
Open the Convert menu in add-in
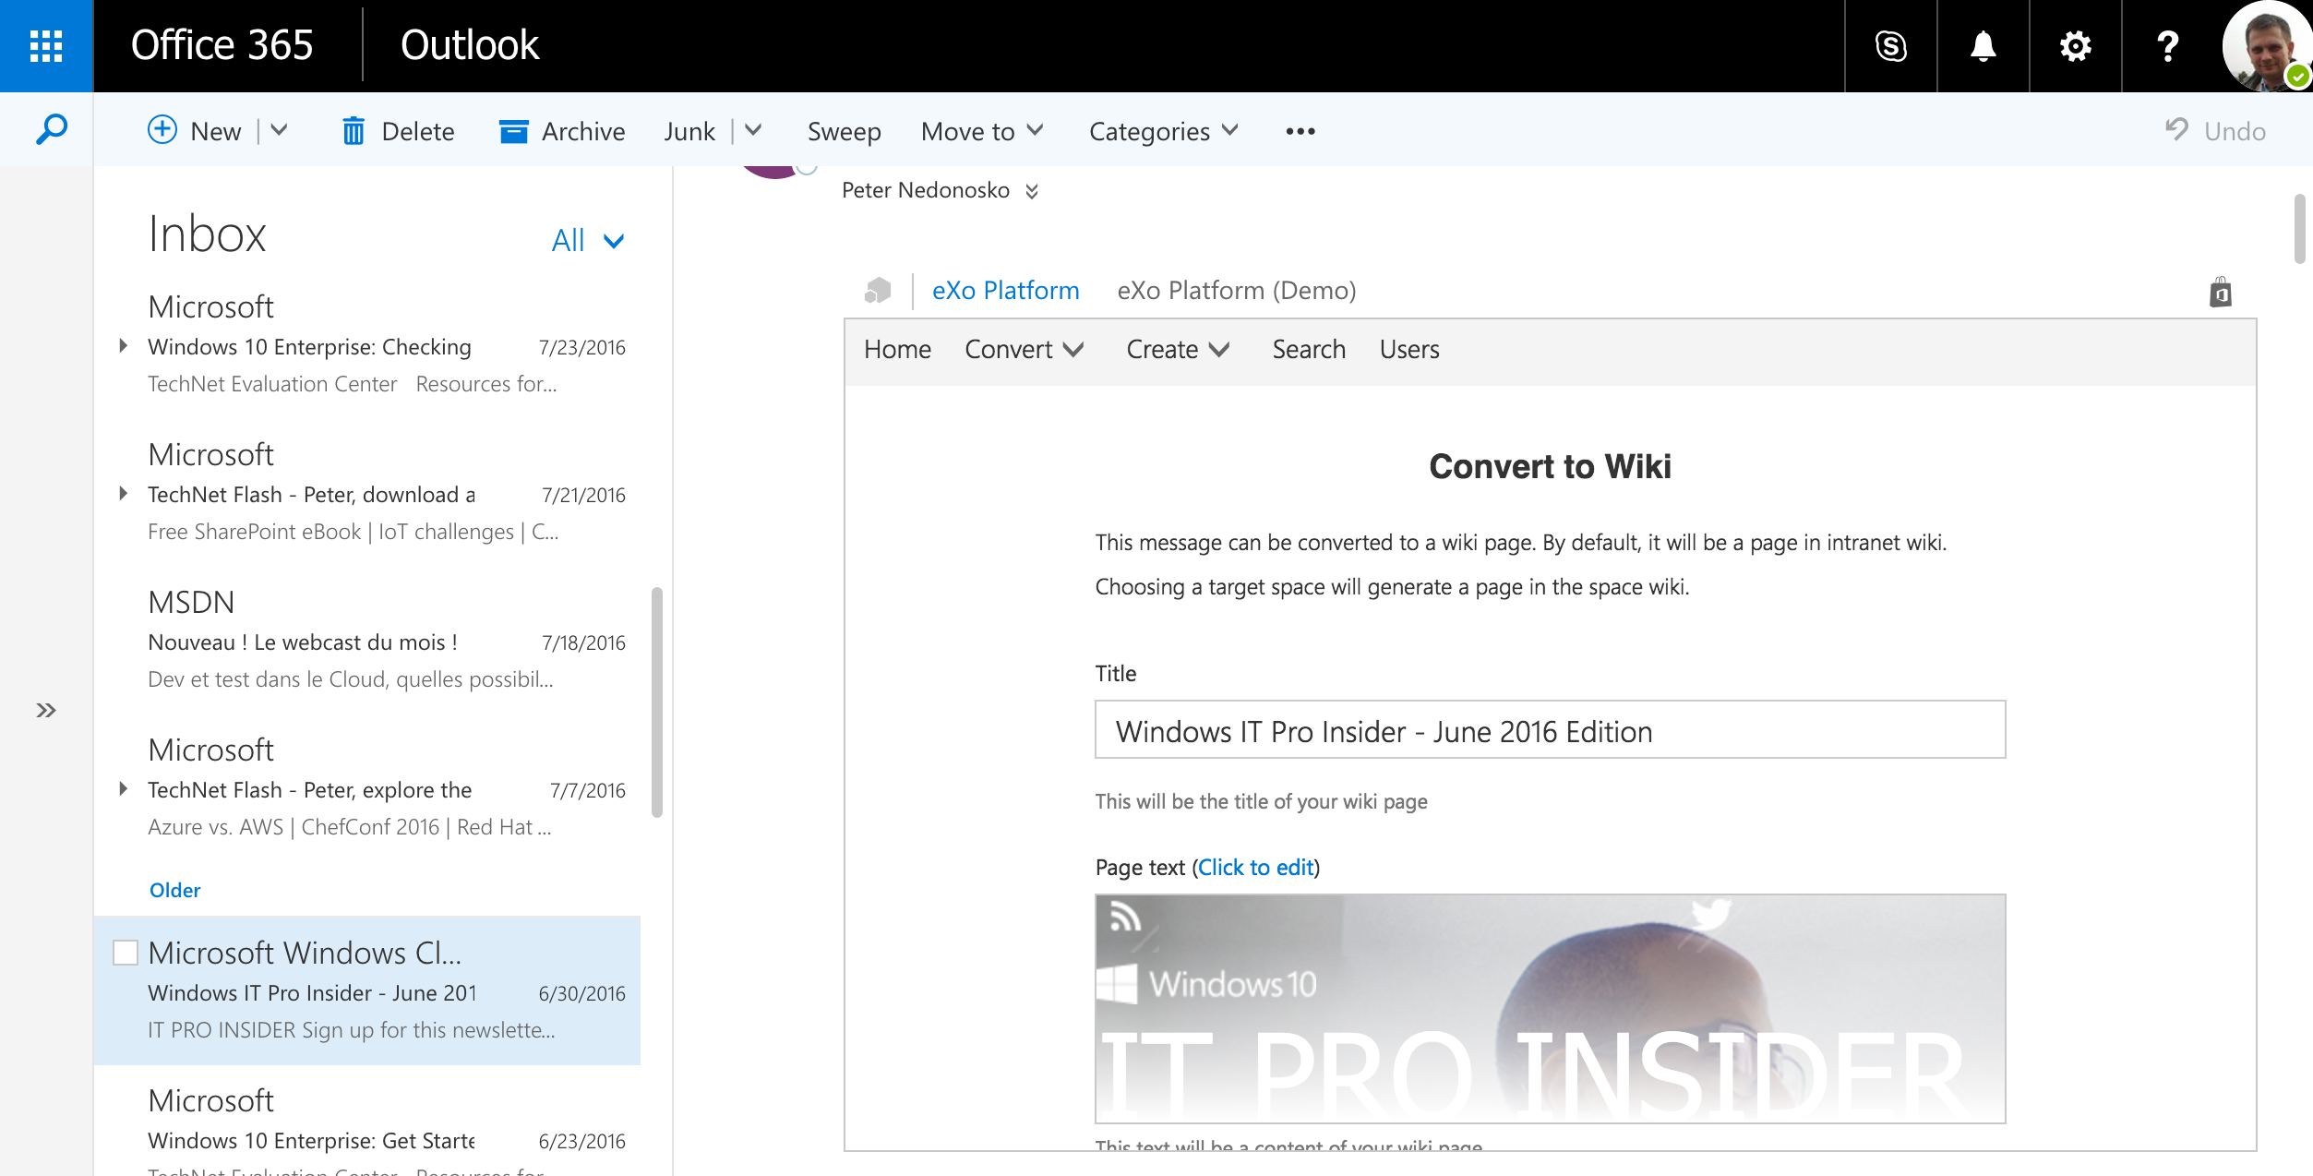click(x=1024, y=350)
